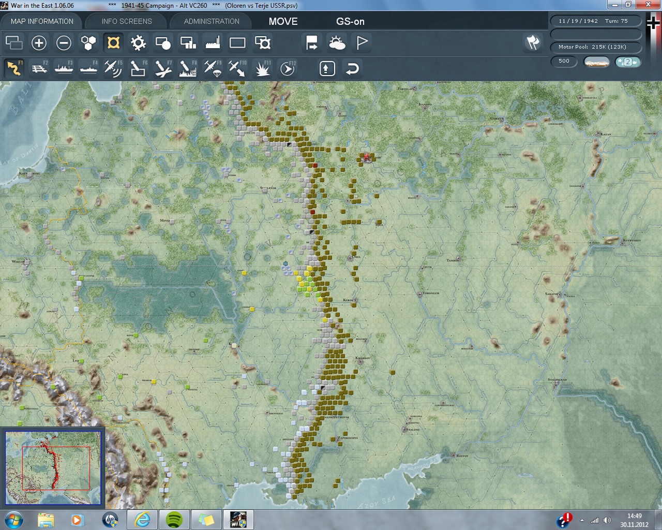Zoom in on the map with the plus icon
662x530 pixels.
(39, 43)
